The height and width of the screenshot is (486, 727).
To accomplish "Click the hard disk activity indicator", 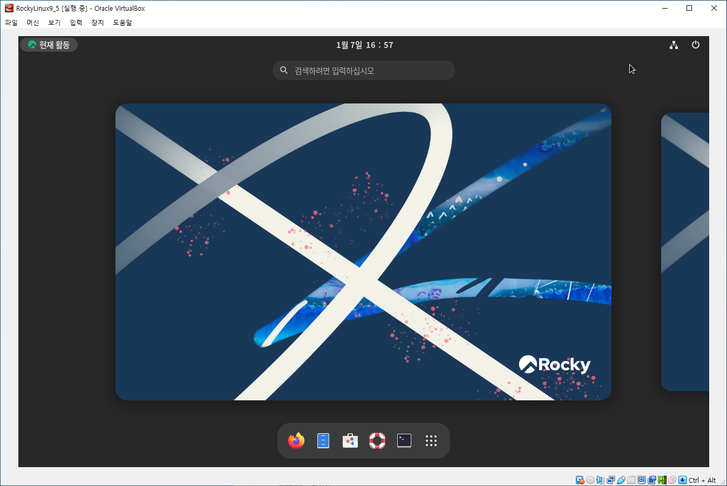I will click(x=580, y=480).
